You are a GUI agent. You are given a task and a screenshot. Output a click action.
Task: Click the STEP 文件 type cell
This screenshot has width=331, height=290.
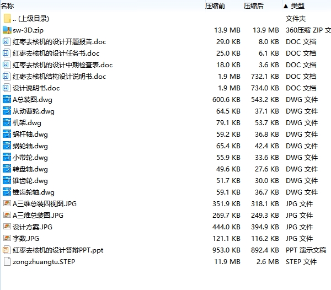(x=301, y=262)
